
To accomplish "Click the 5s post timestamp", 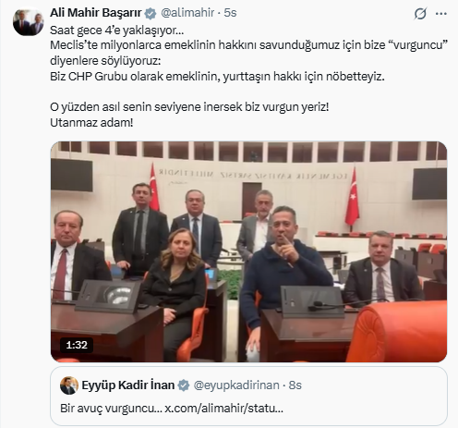I will (230, 13).
